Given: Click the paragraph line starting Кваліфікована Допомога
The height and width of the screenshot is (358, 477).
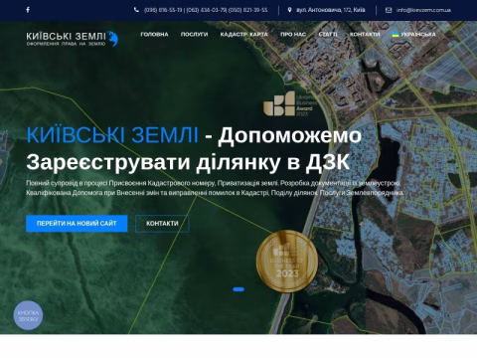Looking at the screenshot, I should tap(215, 193).
